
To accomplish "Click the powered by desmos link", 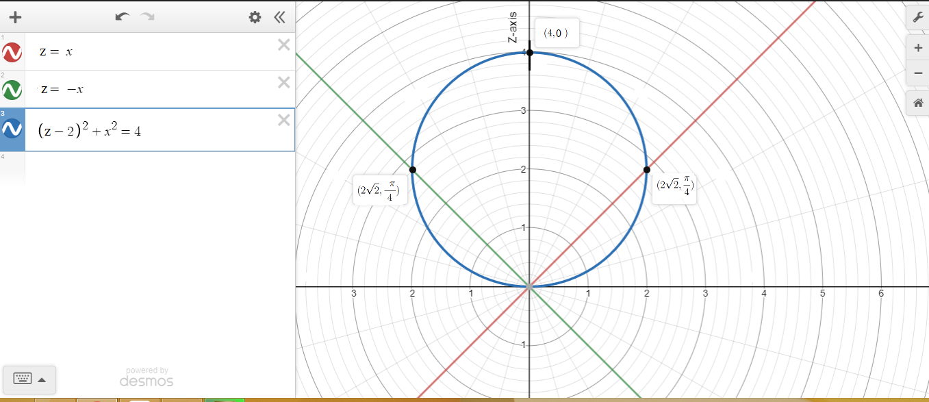I will click(147, 377).
